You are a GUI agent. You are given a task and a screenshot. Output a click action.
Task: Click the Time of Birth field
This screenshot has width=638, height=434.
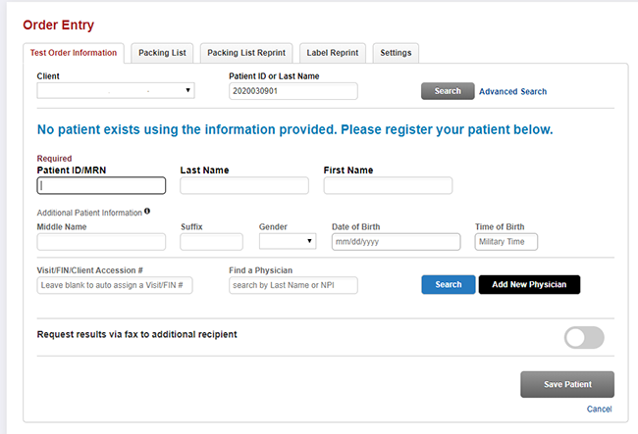(x=505, y=242)
